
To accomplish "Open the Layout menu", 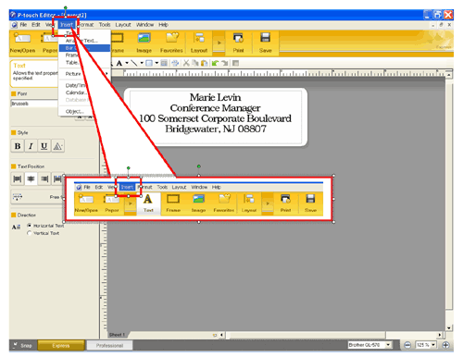I will tap(123, 25).
